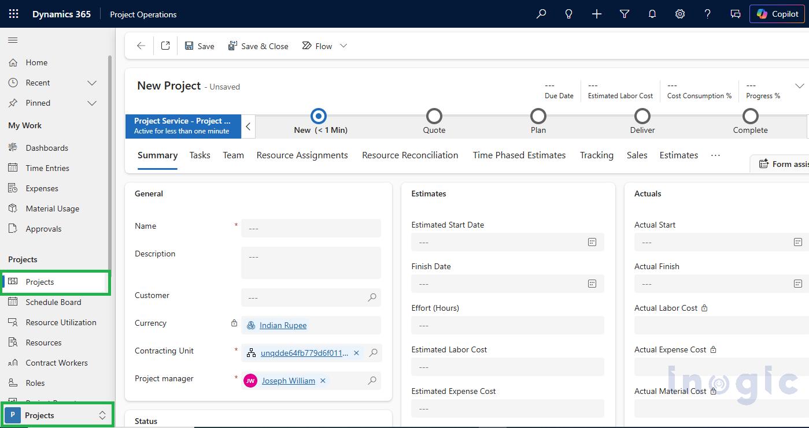Open the global search magnifier icon
The image size is (809, 428).
coord(540,14)
